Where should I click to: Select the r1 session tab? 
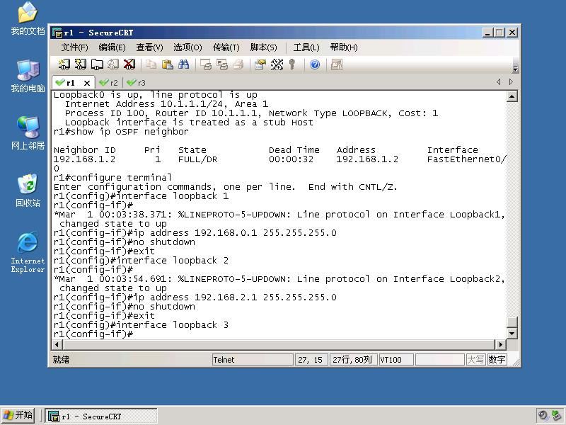click(69, 83)
